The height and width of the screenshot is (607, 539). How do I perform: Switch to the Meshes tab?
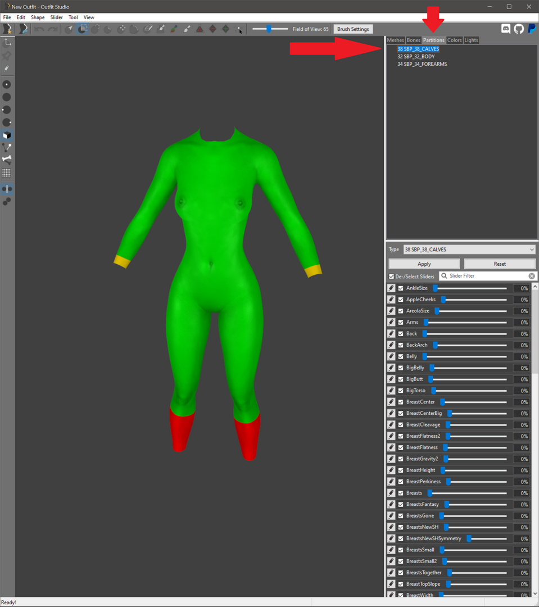pos(395,40)
